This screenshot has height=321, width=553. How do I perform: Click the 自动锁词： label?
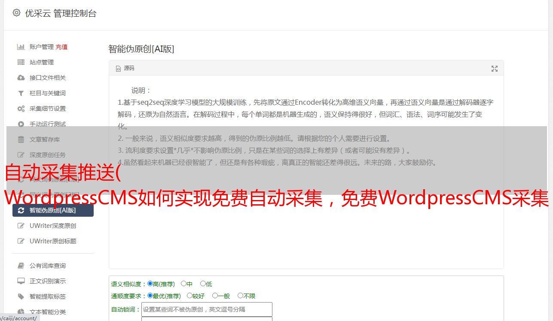(x=126, y=309)
